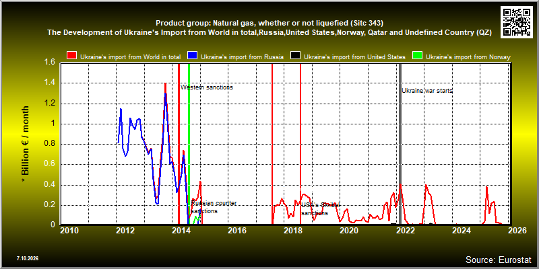The height and width of the screenshot is (269, 539).
Task: Click the 'Western sanctions' annotation
Action: (x=207, y=87)
